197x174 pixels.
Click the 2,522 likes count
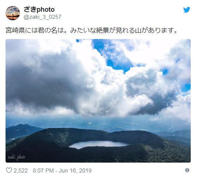(x=21, y=171)
